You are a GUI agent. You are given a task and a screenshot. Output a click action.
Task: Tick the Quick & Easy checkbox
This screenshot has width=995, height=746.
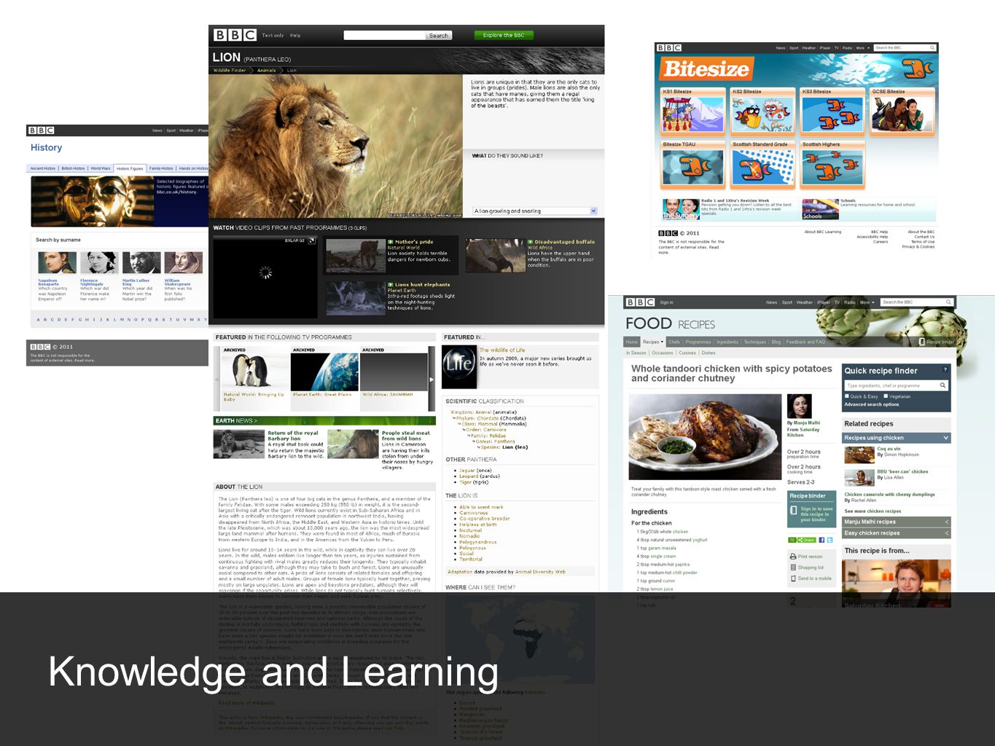point(846,396)
